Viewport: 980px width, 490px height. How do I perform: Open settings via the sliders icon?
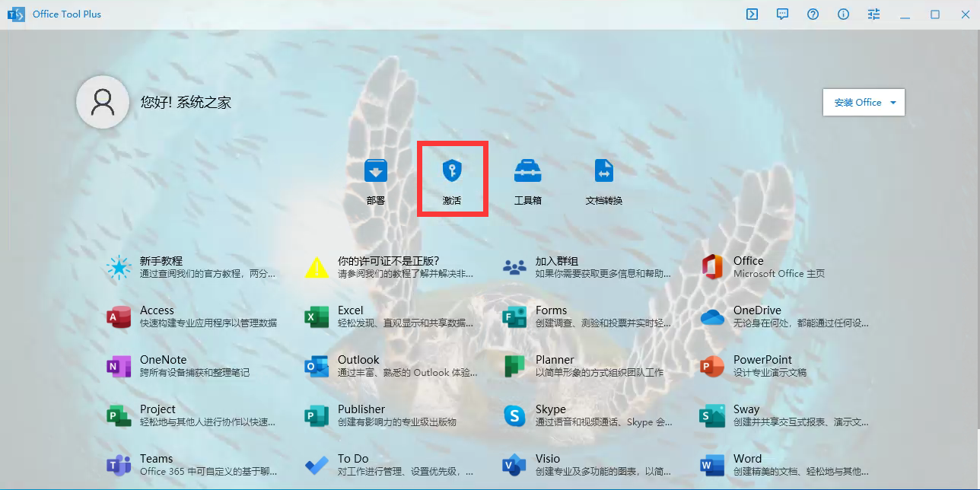click(873, 14)
